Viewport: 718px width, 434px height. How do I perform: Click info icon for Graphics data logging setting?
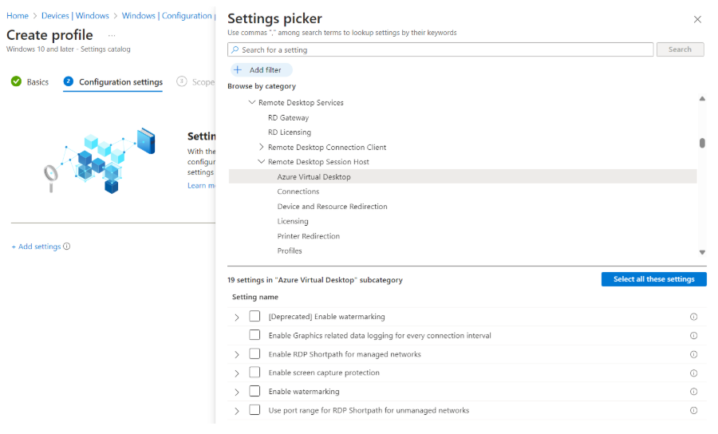[x=693, y=336]
